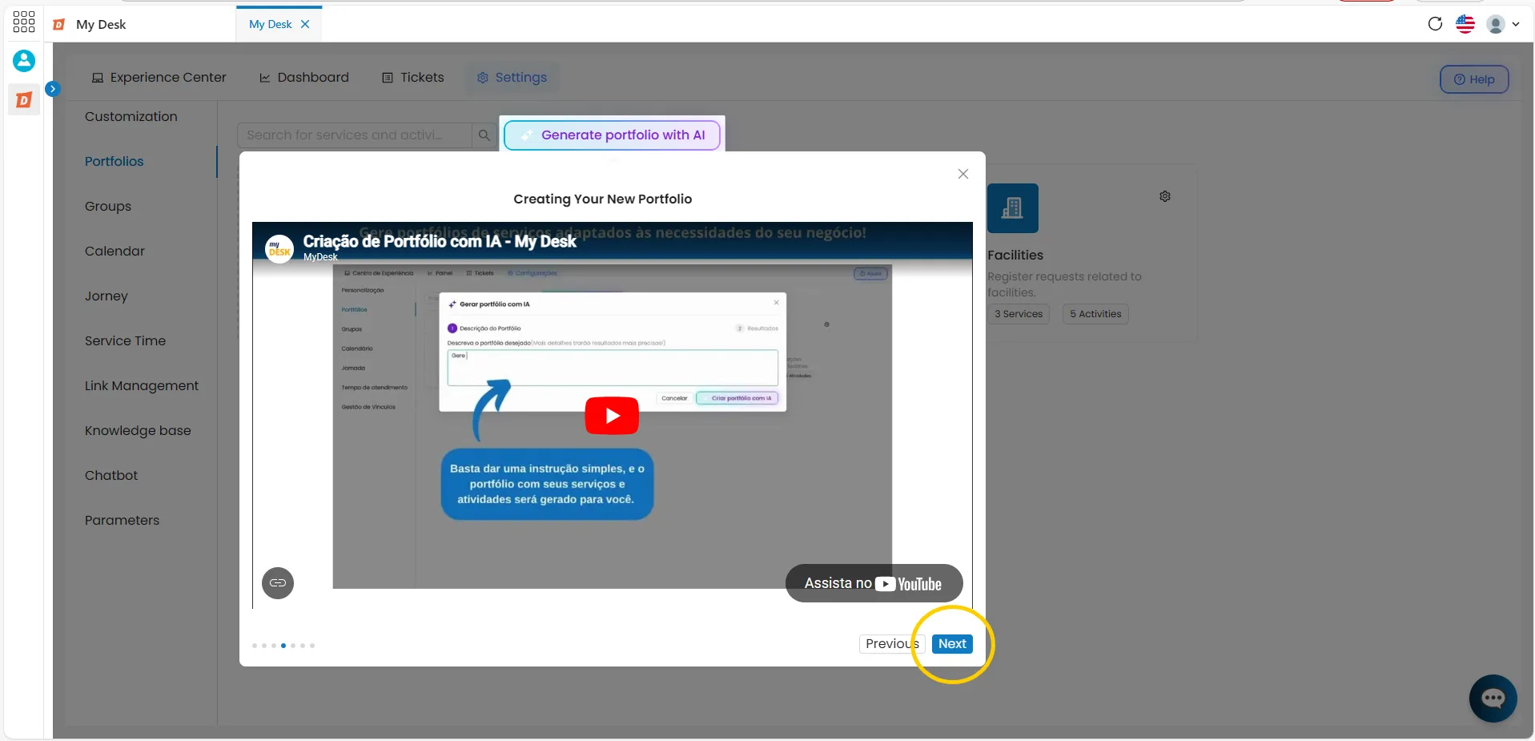
Task: Open Customization settings section
Action: 131,116
